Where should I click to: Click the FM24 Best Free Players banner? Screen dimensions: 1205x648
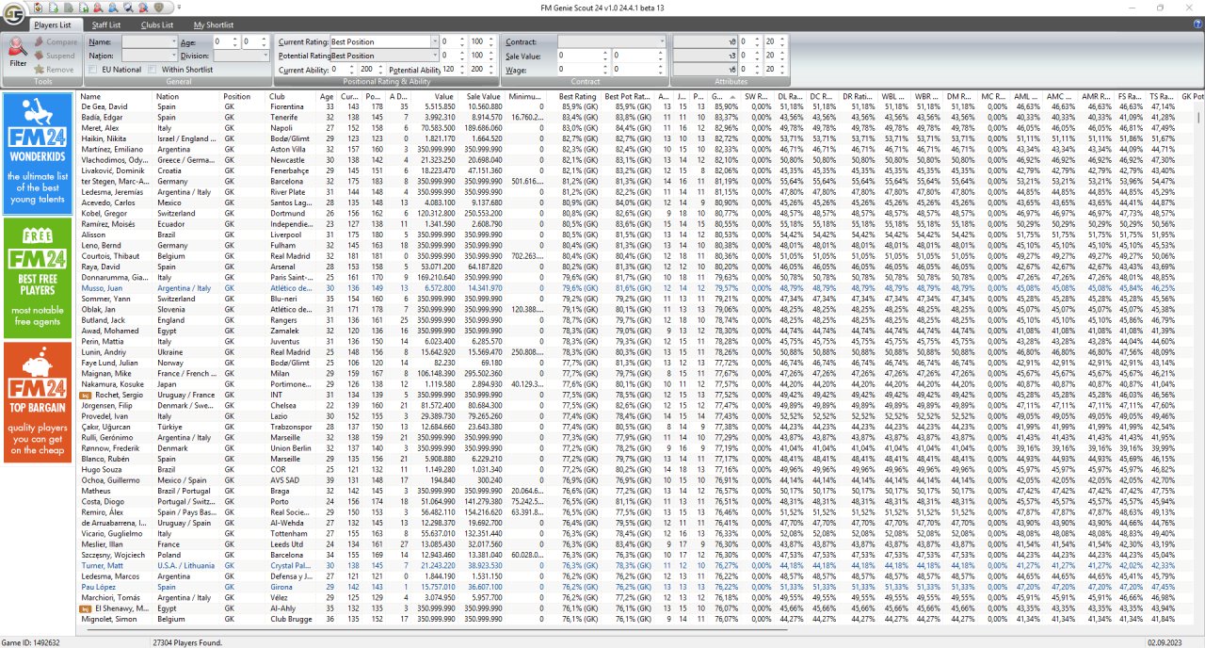coord(38,277)
